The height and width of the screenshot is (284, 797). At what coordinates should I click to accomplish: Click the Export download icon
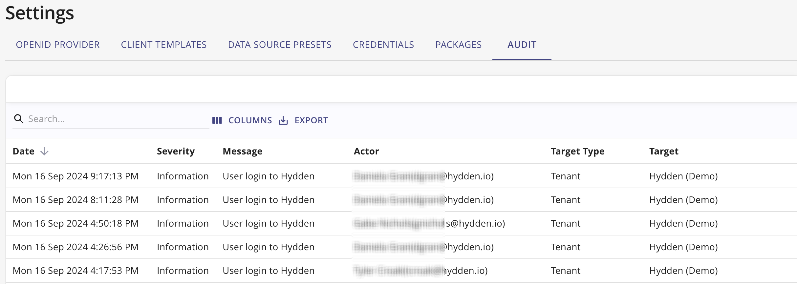pyautogui.click(x=283, y=120)
